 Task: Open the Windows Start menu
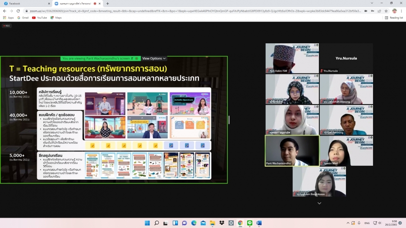click(x=147, y=223)
